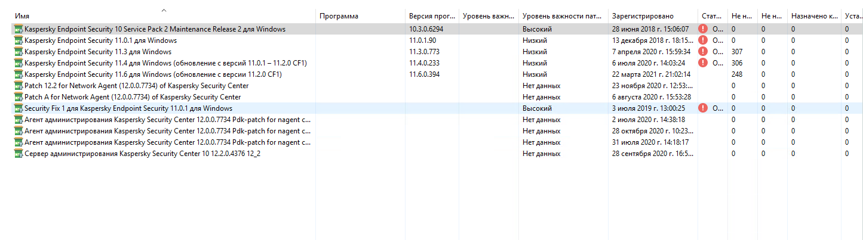The width and height of the screenshot is (863, 240).
Task: Click the value 307 in 11.3 row
Action: pyautogui.click(x=737, y=52)
